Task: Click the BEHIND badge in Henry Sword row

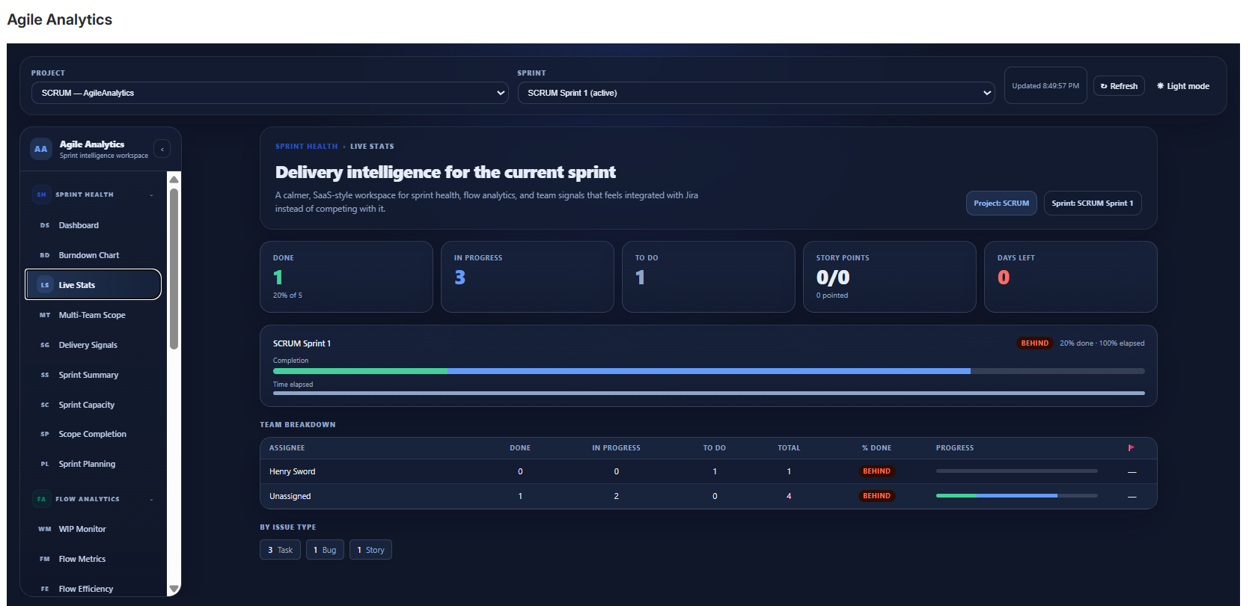Action: (x=876, y=471)
